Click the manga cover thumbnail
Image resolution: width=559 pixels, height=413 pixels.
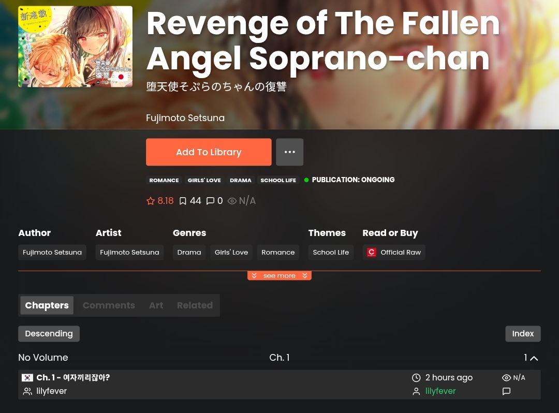pyautogui.click(x=75, y=47)
